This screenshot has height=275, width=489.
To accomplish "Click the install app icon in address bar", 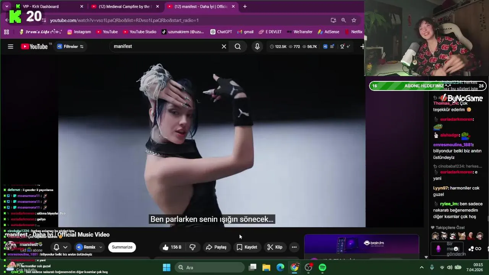I will click(333, 20).
